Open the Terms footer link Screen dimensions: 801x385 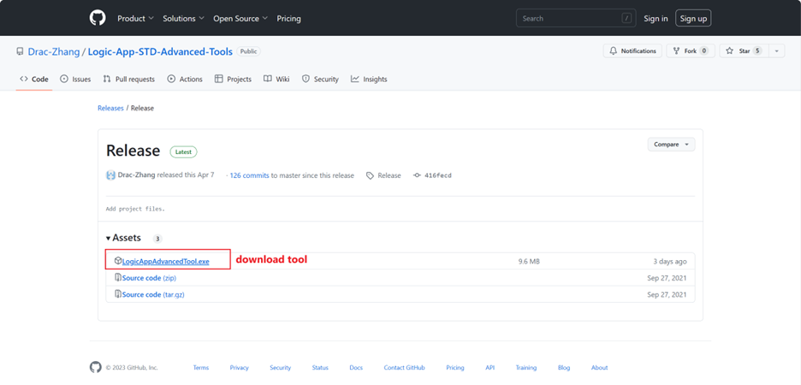point(201,368)
